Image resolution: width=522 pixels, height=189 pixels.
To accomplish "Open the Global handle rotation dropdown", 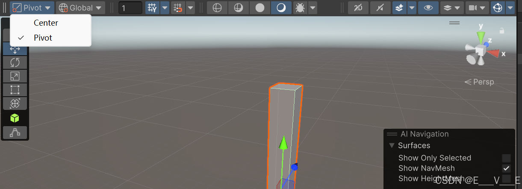I will click(x=80, y=8).
